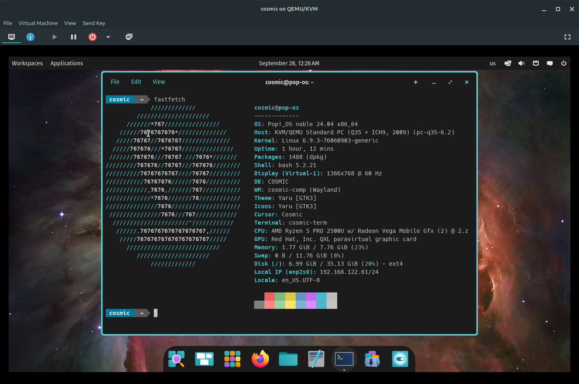Open COSMIC Settings toggle icon in dock

pyautogui.click(x=400, y=359)
